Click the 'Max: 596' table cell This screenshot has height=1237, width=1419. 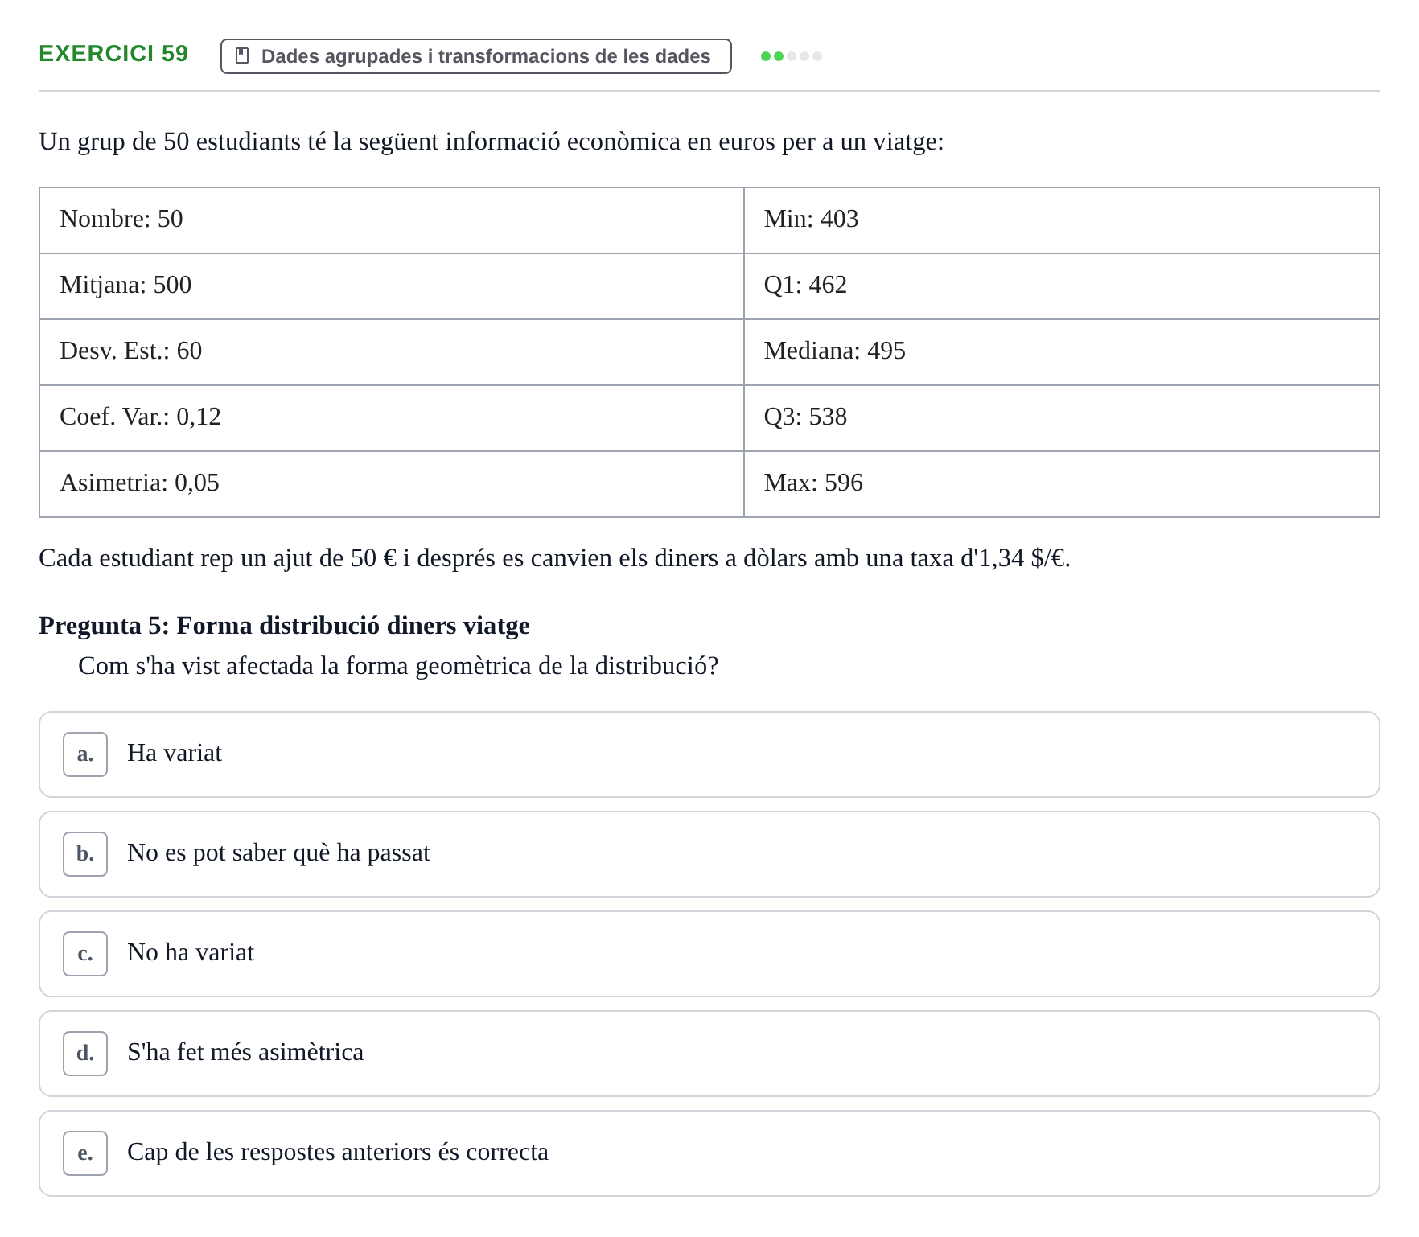coord(1062,484)
